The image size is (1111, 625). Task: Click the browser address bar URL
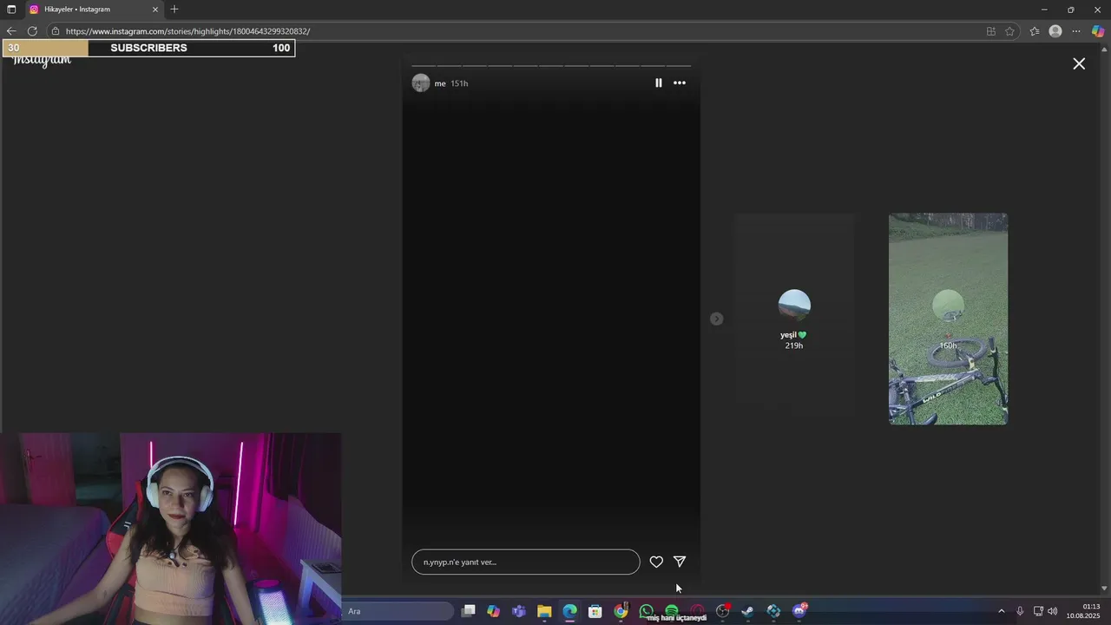pyautogui.click(x=187, y=31)
